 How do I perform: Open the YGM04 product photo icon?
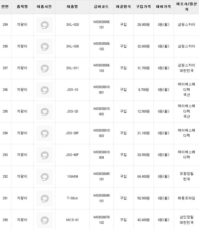pos(44,177)
